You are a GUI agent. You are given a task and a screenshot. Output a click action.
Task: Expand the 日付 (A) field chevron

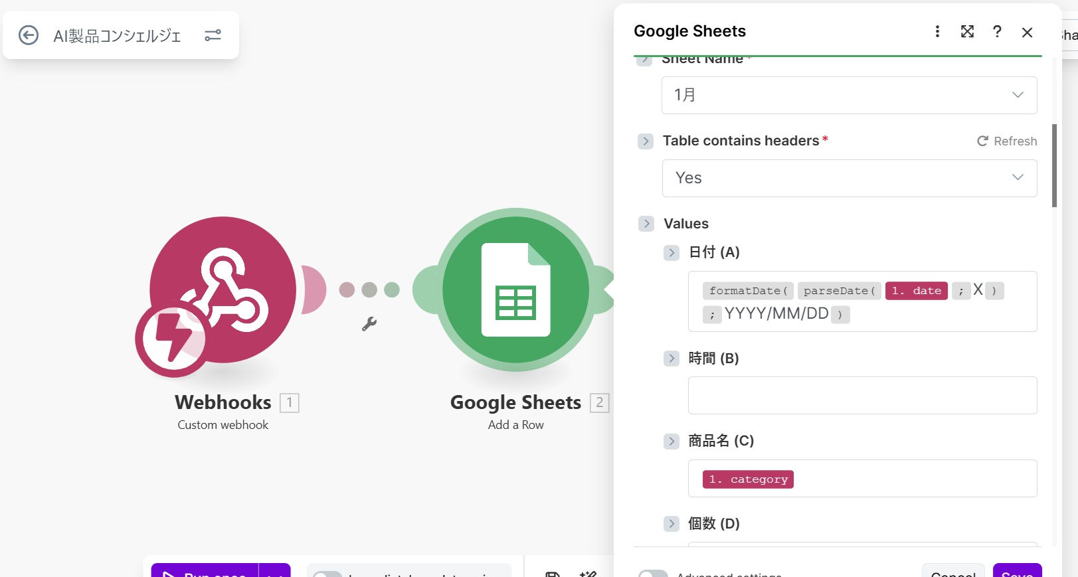(672, 253)
